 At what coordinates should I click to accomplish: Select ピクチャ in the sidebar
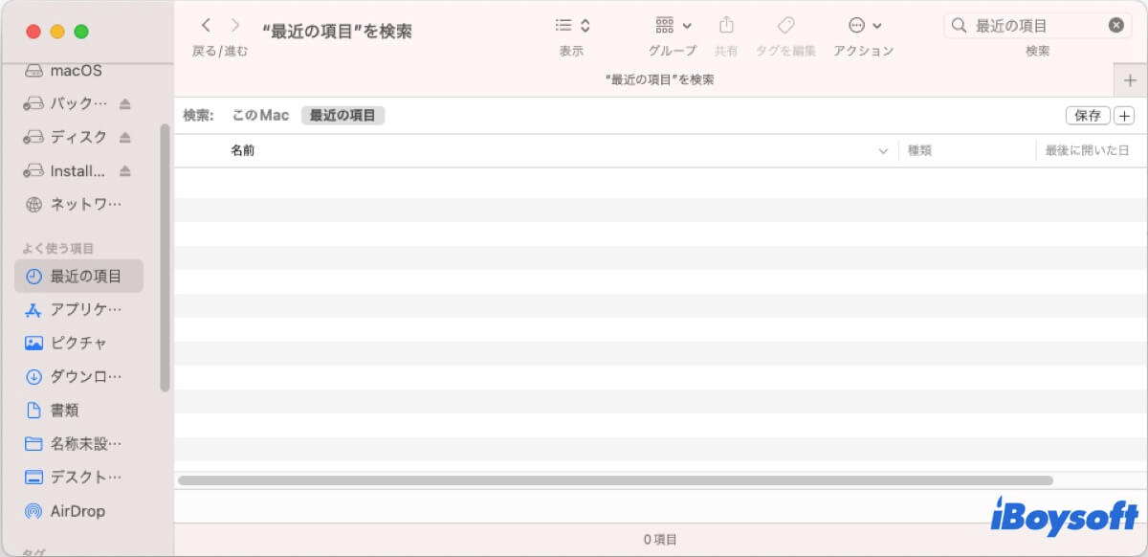point(77,344)
